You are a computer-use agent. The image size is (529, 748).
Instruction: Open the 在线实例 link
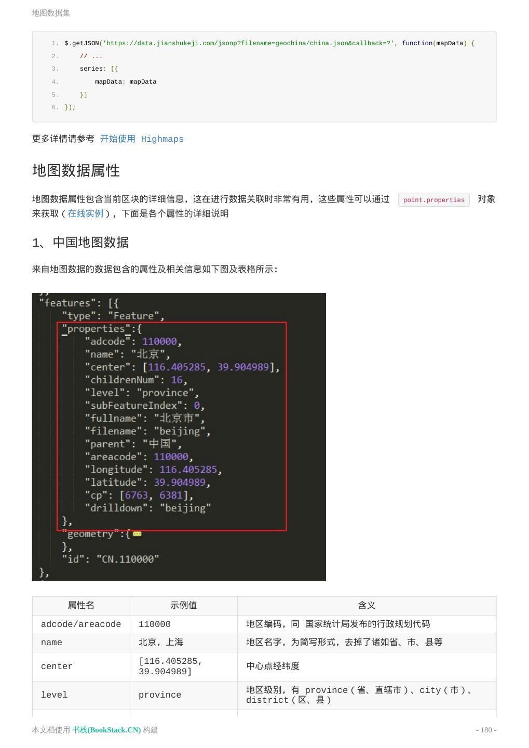85,213
